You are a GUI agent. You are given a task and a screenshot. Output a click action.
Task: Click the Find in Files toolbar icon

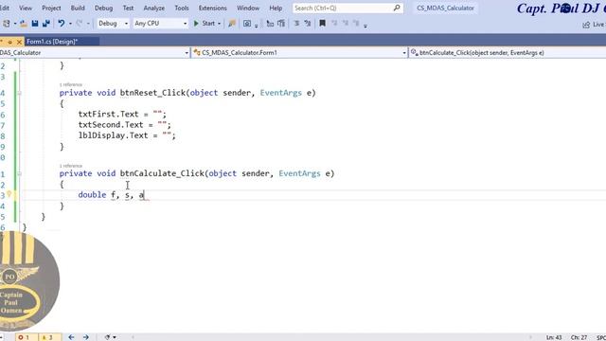click(x=232, y=24)
